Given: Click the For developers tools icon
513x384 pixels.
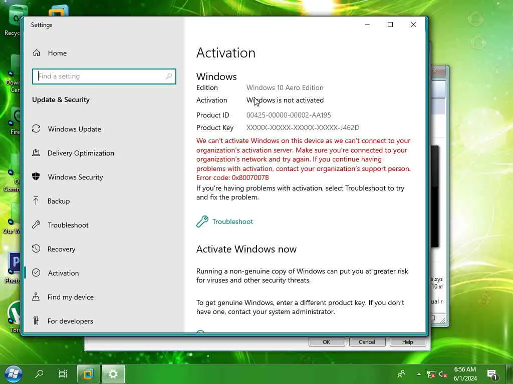Looking at the screenshot, I should 36,320.
